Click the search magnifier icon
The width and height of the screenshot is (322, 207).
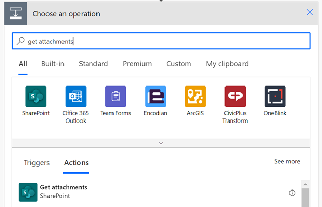pyautogui.click(x=21, y=41)
